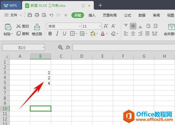Open the 页面布局 tab

(x=110, y=15)
